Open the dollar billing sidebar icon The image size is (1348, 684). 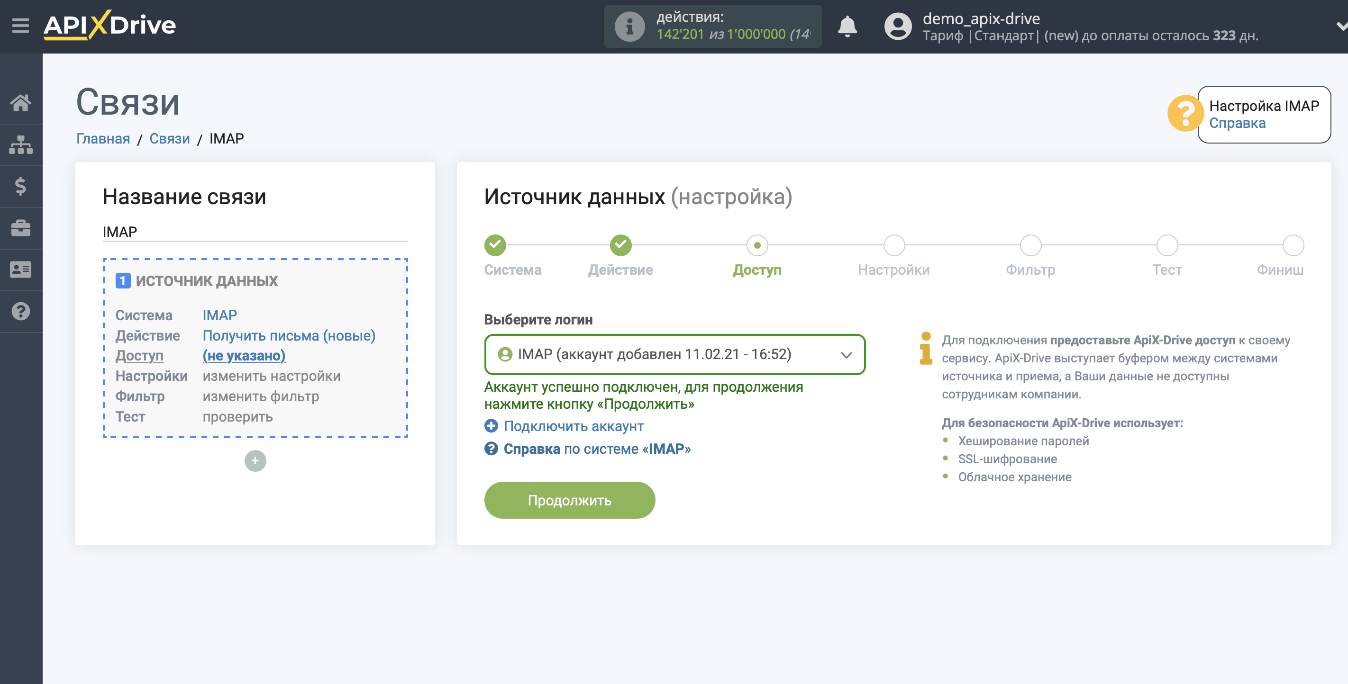click(20, 186)
